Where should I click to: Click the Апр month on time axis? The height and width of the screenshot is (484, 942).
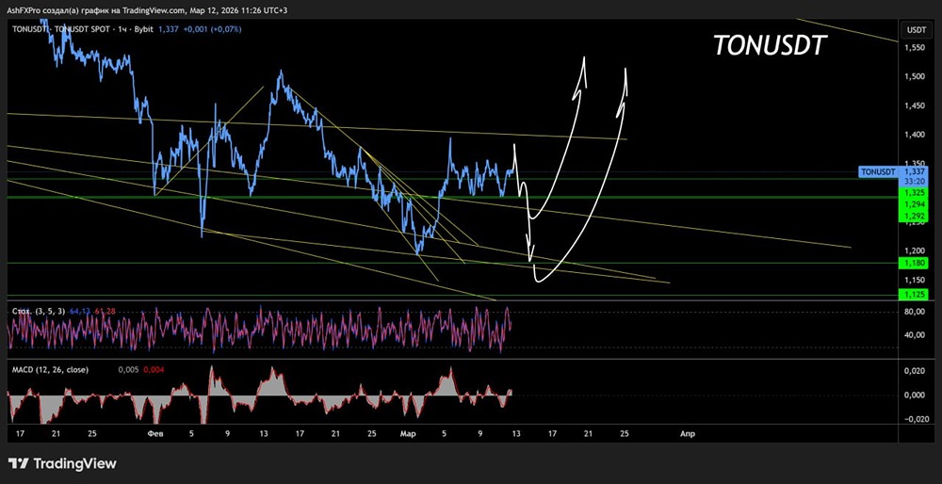point(687,433)
